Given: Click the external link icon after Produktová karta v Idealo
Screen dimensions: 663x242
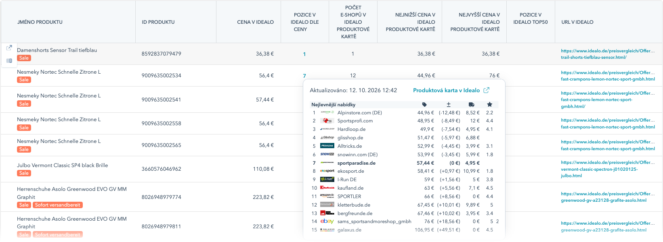Looking at the screenshot, I should [487, 90].
